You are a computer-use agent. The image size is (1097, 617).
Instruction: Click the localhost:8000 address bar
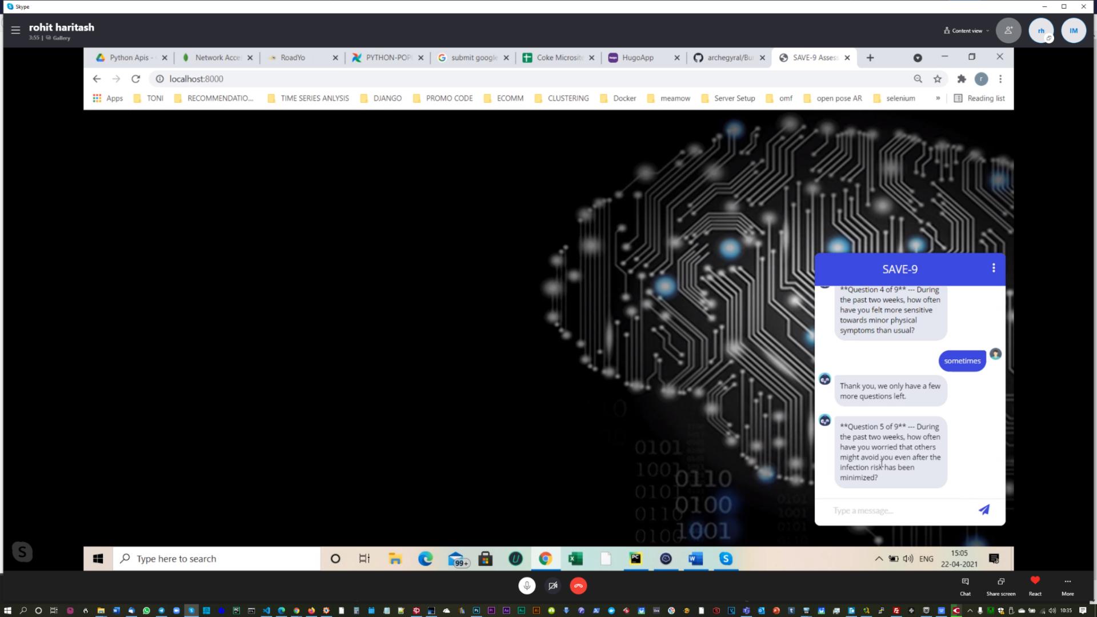pos(531,79)
